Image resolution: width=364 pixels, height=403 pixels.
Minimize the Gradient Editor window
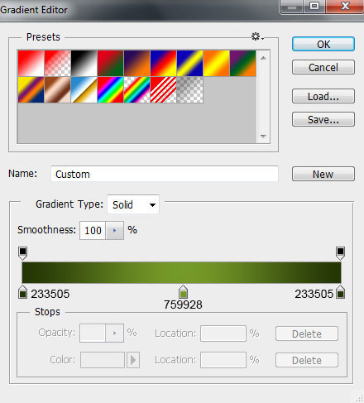(x=292, y=6)
